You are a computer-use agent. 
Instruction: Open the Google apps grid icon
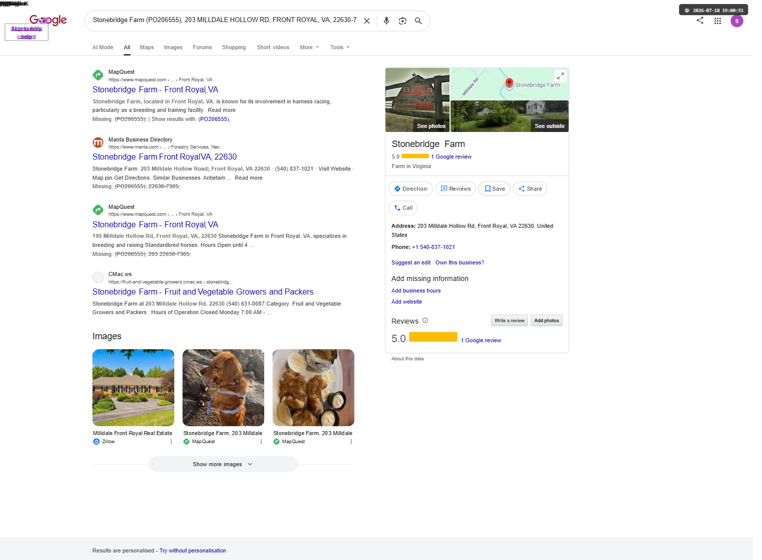coord(717,21)
